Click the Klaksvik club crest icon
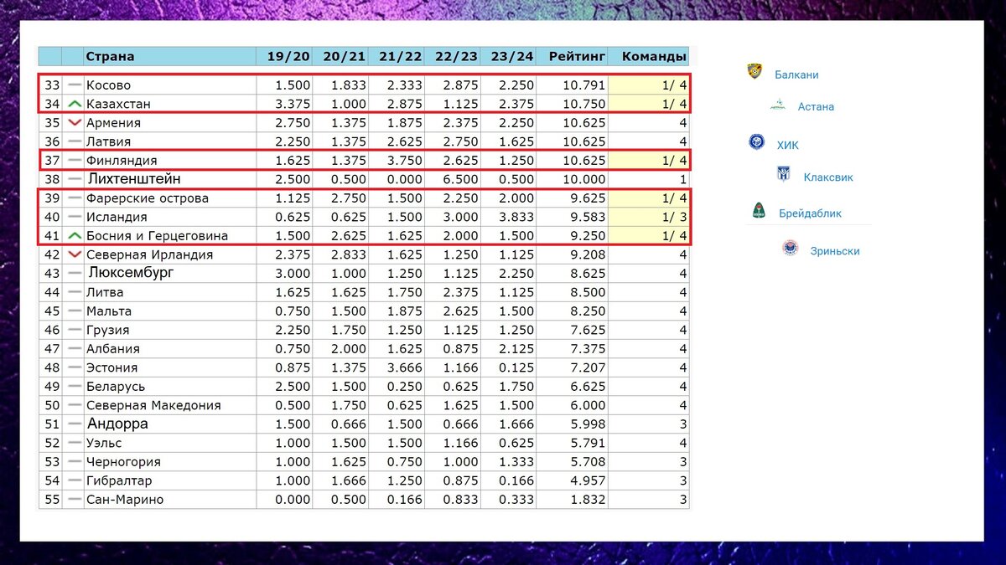This screenshot has height=565, width=1006. 784,174
